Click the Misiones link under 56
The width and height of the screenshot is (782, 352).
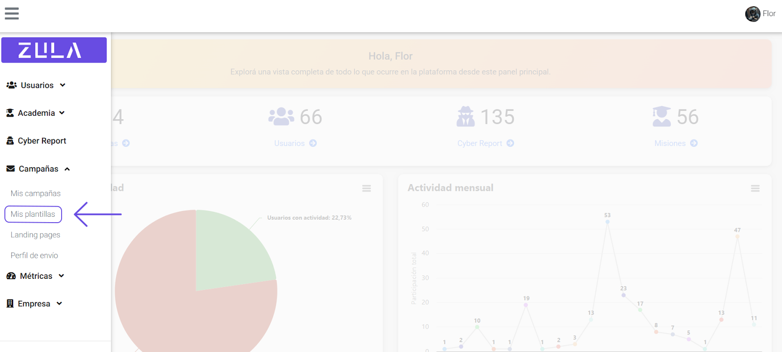[670, 143]
